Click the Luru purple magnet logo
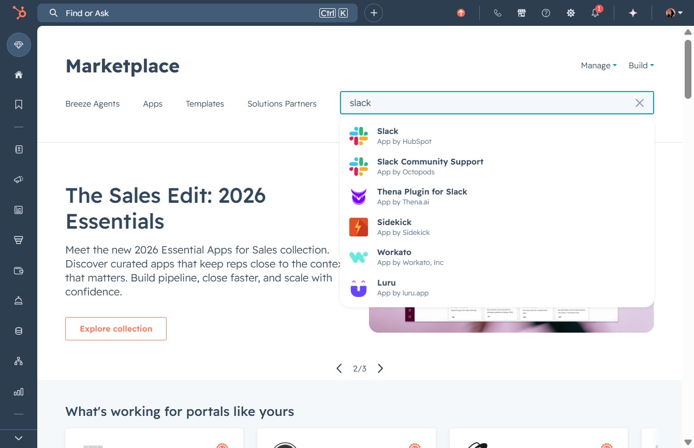This screenshot has width=694, height=448. click(359, 288)
